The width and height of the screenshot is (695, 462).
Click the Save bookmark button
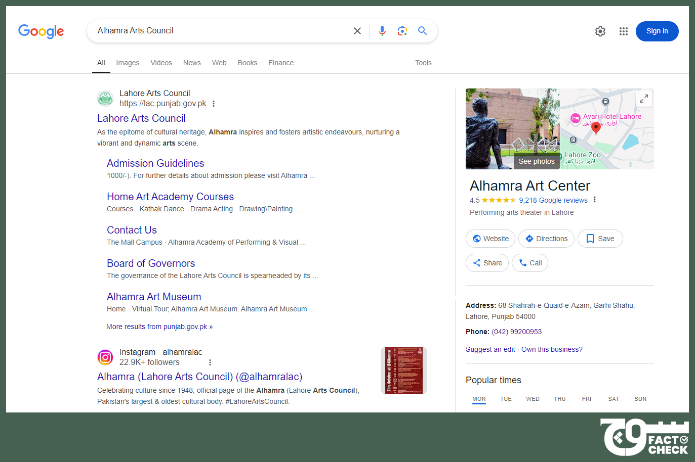click(x=600, y=239)
